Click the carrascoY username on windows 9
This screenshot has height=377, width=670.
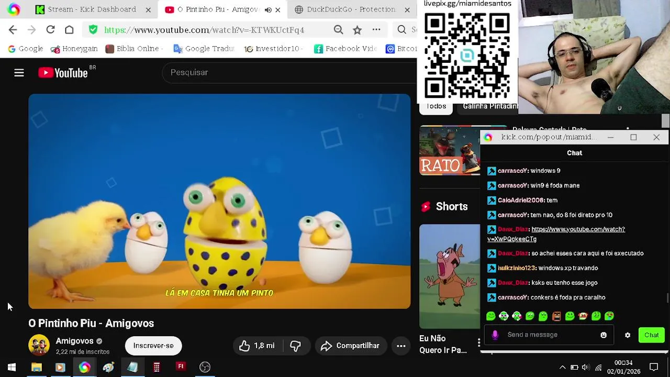[x=512, y=171]
